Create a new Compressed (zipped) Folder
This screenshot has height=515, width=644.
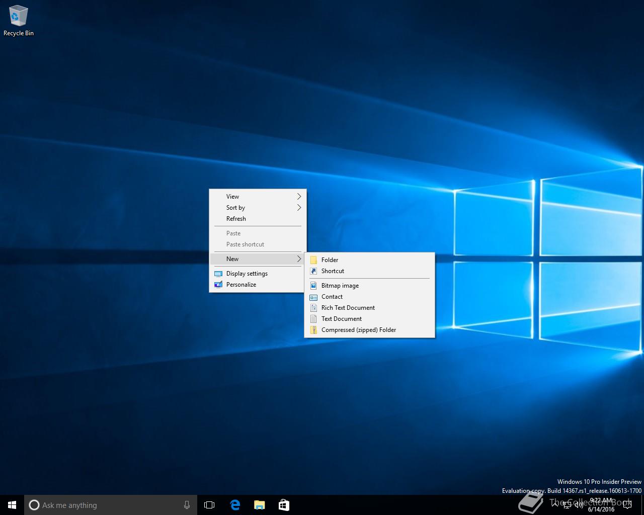click(370, 330)
